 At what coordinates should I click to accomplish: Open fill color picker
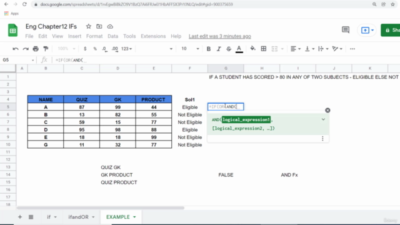252,49
